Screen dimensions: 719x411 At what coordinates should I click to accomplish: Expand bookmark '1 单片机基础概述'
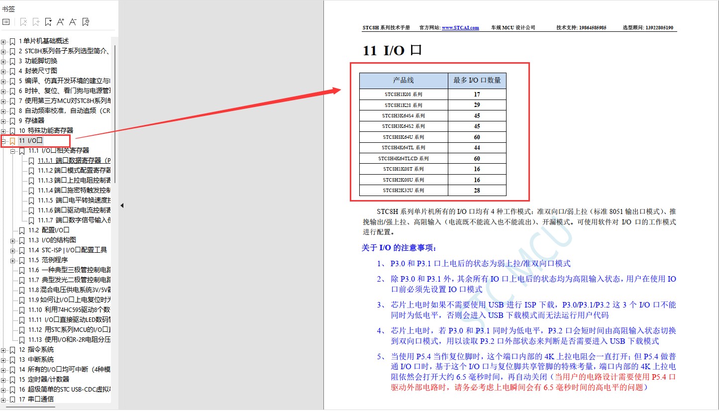(x=3, y=41)
